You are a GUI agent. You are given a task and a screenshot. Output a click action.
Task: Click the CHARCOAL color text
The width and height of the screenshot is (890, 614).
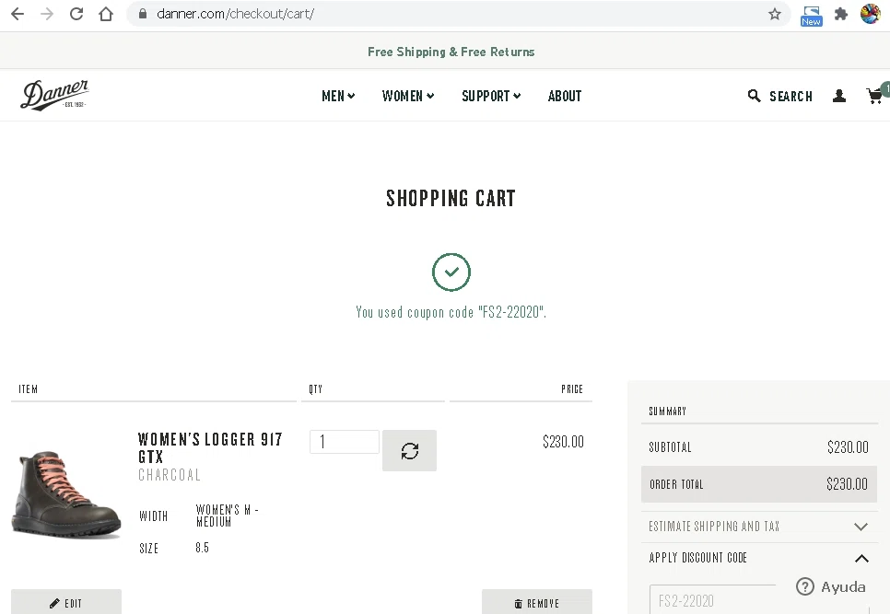click(x=170, y=475)
